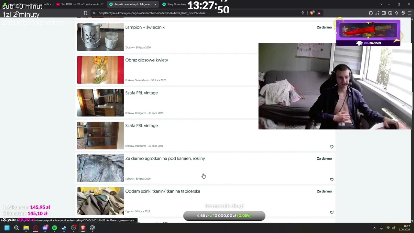Viewport: 414px width, 233px height.
Task: Click the 'Za darmo' price on Lampion listing
Action: pos(324,28)
